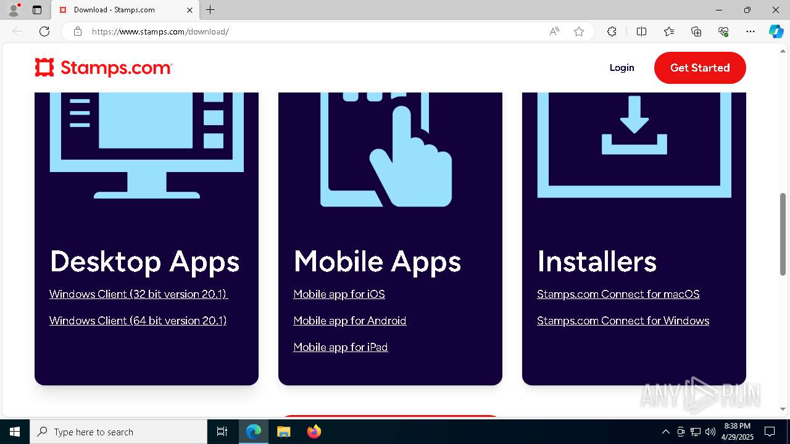Image resolution: width=790 pixels, height=444 pixels.
Task: Download Windows Client 64 bit version
Action: click(138, 321)
